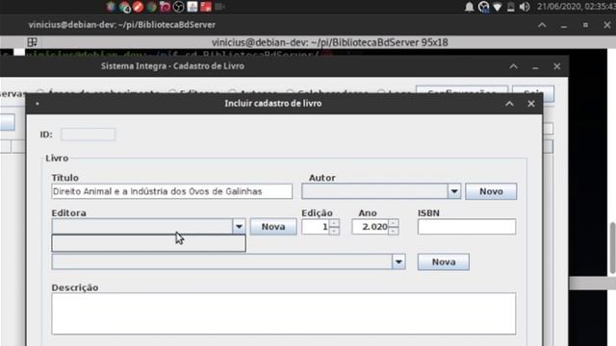The width and height of the screenshot is (616, 346).
Task: Check the battery tray icon
Action: [511, 7]
